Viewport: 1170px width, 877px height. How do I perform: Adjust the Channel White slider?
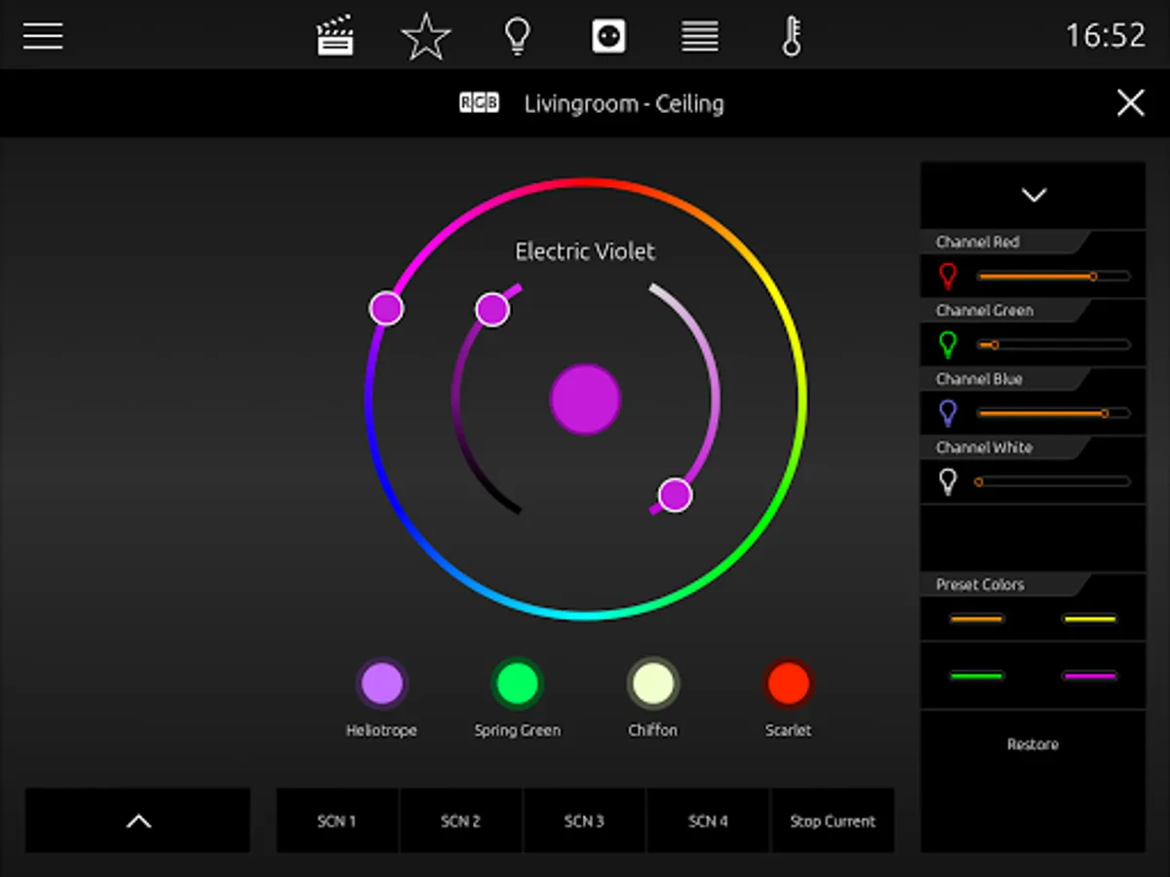(1053, 481)
